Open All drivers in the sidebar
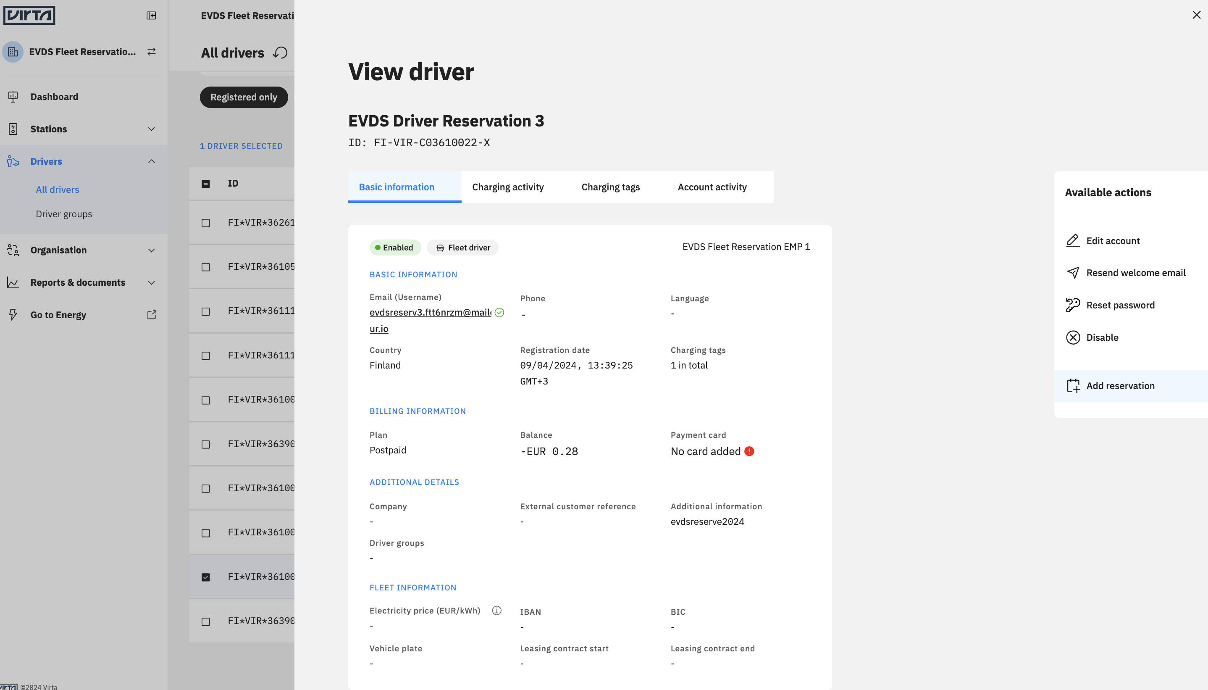This screenshot has height=690, width=1208. pyautogui.click(x=57, y=190)
